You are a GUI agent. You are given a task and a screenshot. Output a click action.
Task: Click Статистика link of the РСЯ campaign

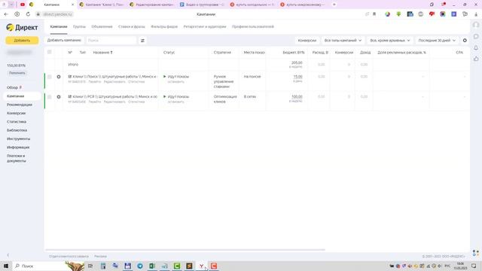136,102
